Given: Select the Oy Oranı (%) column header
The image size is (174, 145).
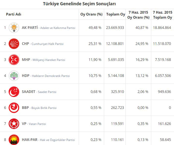Looking at the screenshot, I should pos(91,14).
